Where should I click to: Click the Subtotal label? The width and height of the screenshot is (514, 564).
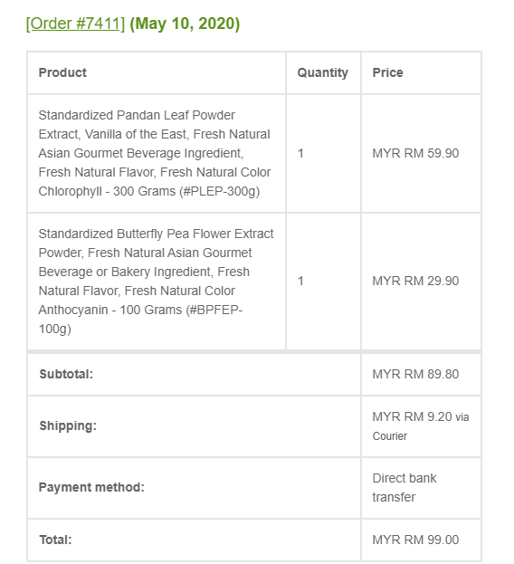coord(66,374)
